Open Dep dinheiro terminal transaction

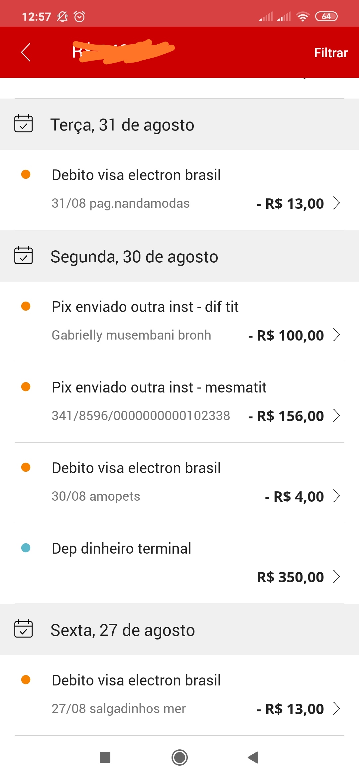(x=122, y=549)
